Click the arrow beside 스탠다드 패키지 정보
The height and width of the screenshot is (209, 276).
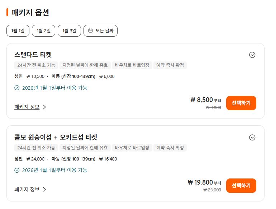click(44, 107)
